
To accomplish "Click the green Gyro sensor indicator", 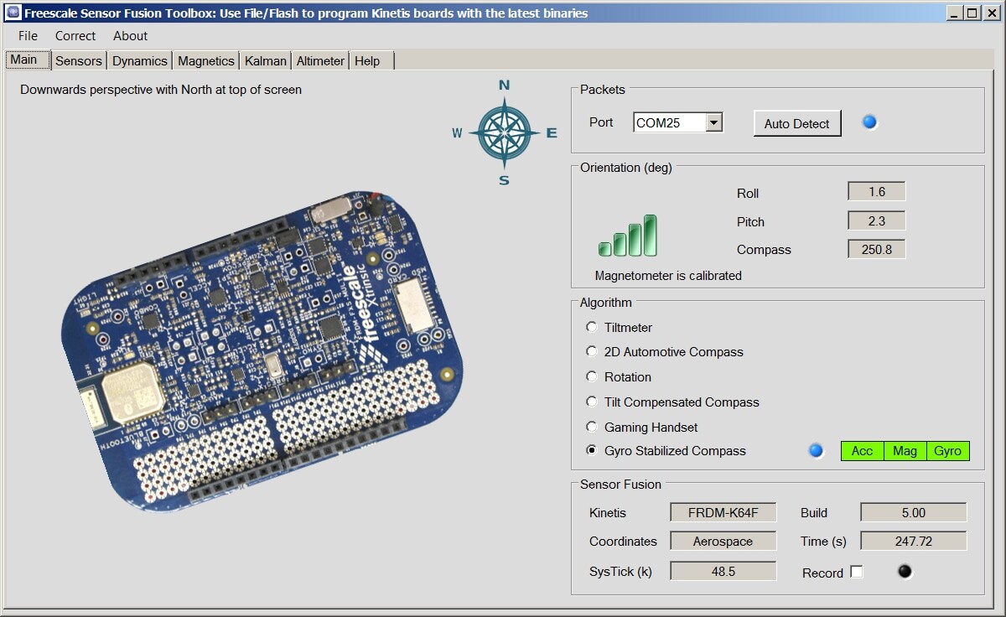I will 947,451.
